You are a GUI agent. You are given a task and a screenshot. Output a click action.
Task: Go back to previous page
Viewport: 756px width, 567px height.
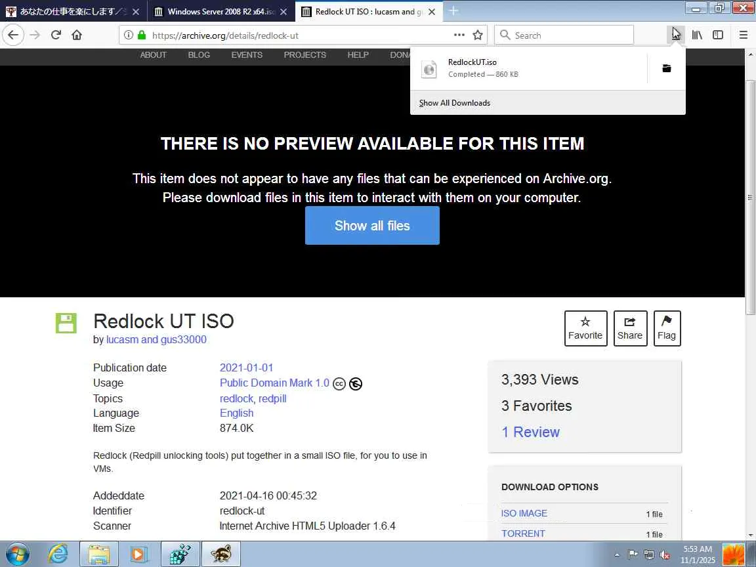[13, 35]
